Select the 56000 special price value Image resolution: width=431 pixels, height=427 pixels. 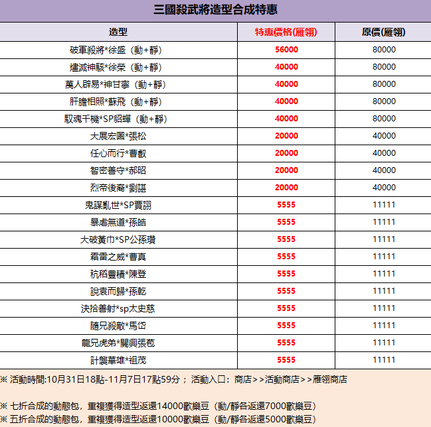[x=286, y=50]
